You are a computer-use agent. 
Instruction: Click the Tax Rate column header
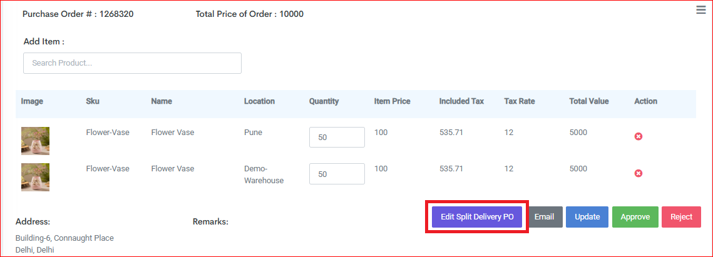pyautogui.click(x=520, y=101)
